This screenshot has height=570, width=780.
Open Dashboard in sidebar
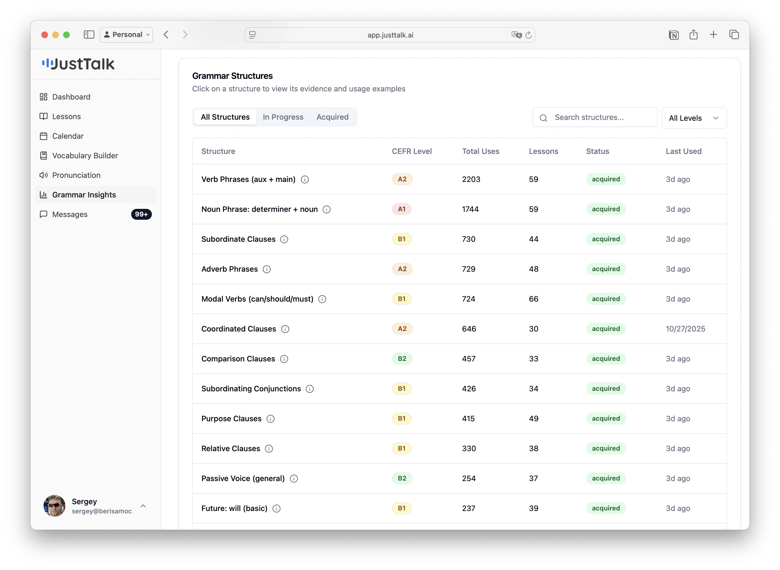[96, 97]
